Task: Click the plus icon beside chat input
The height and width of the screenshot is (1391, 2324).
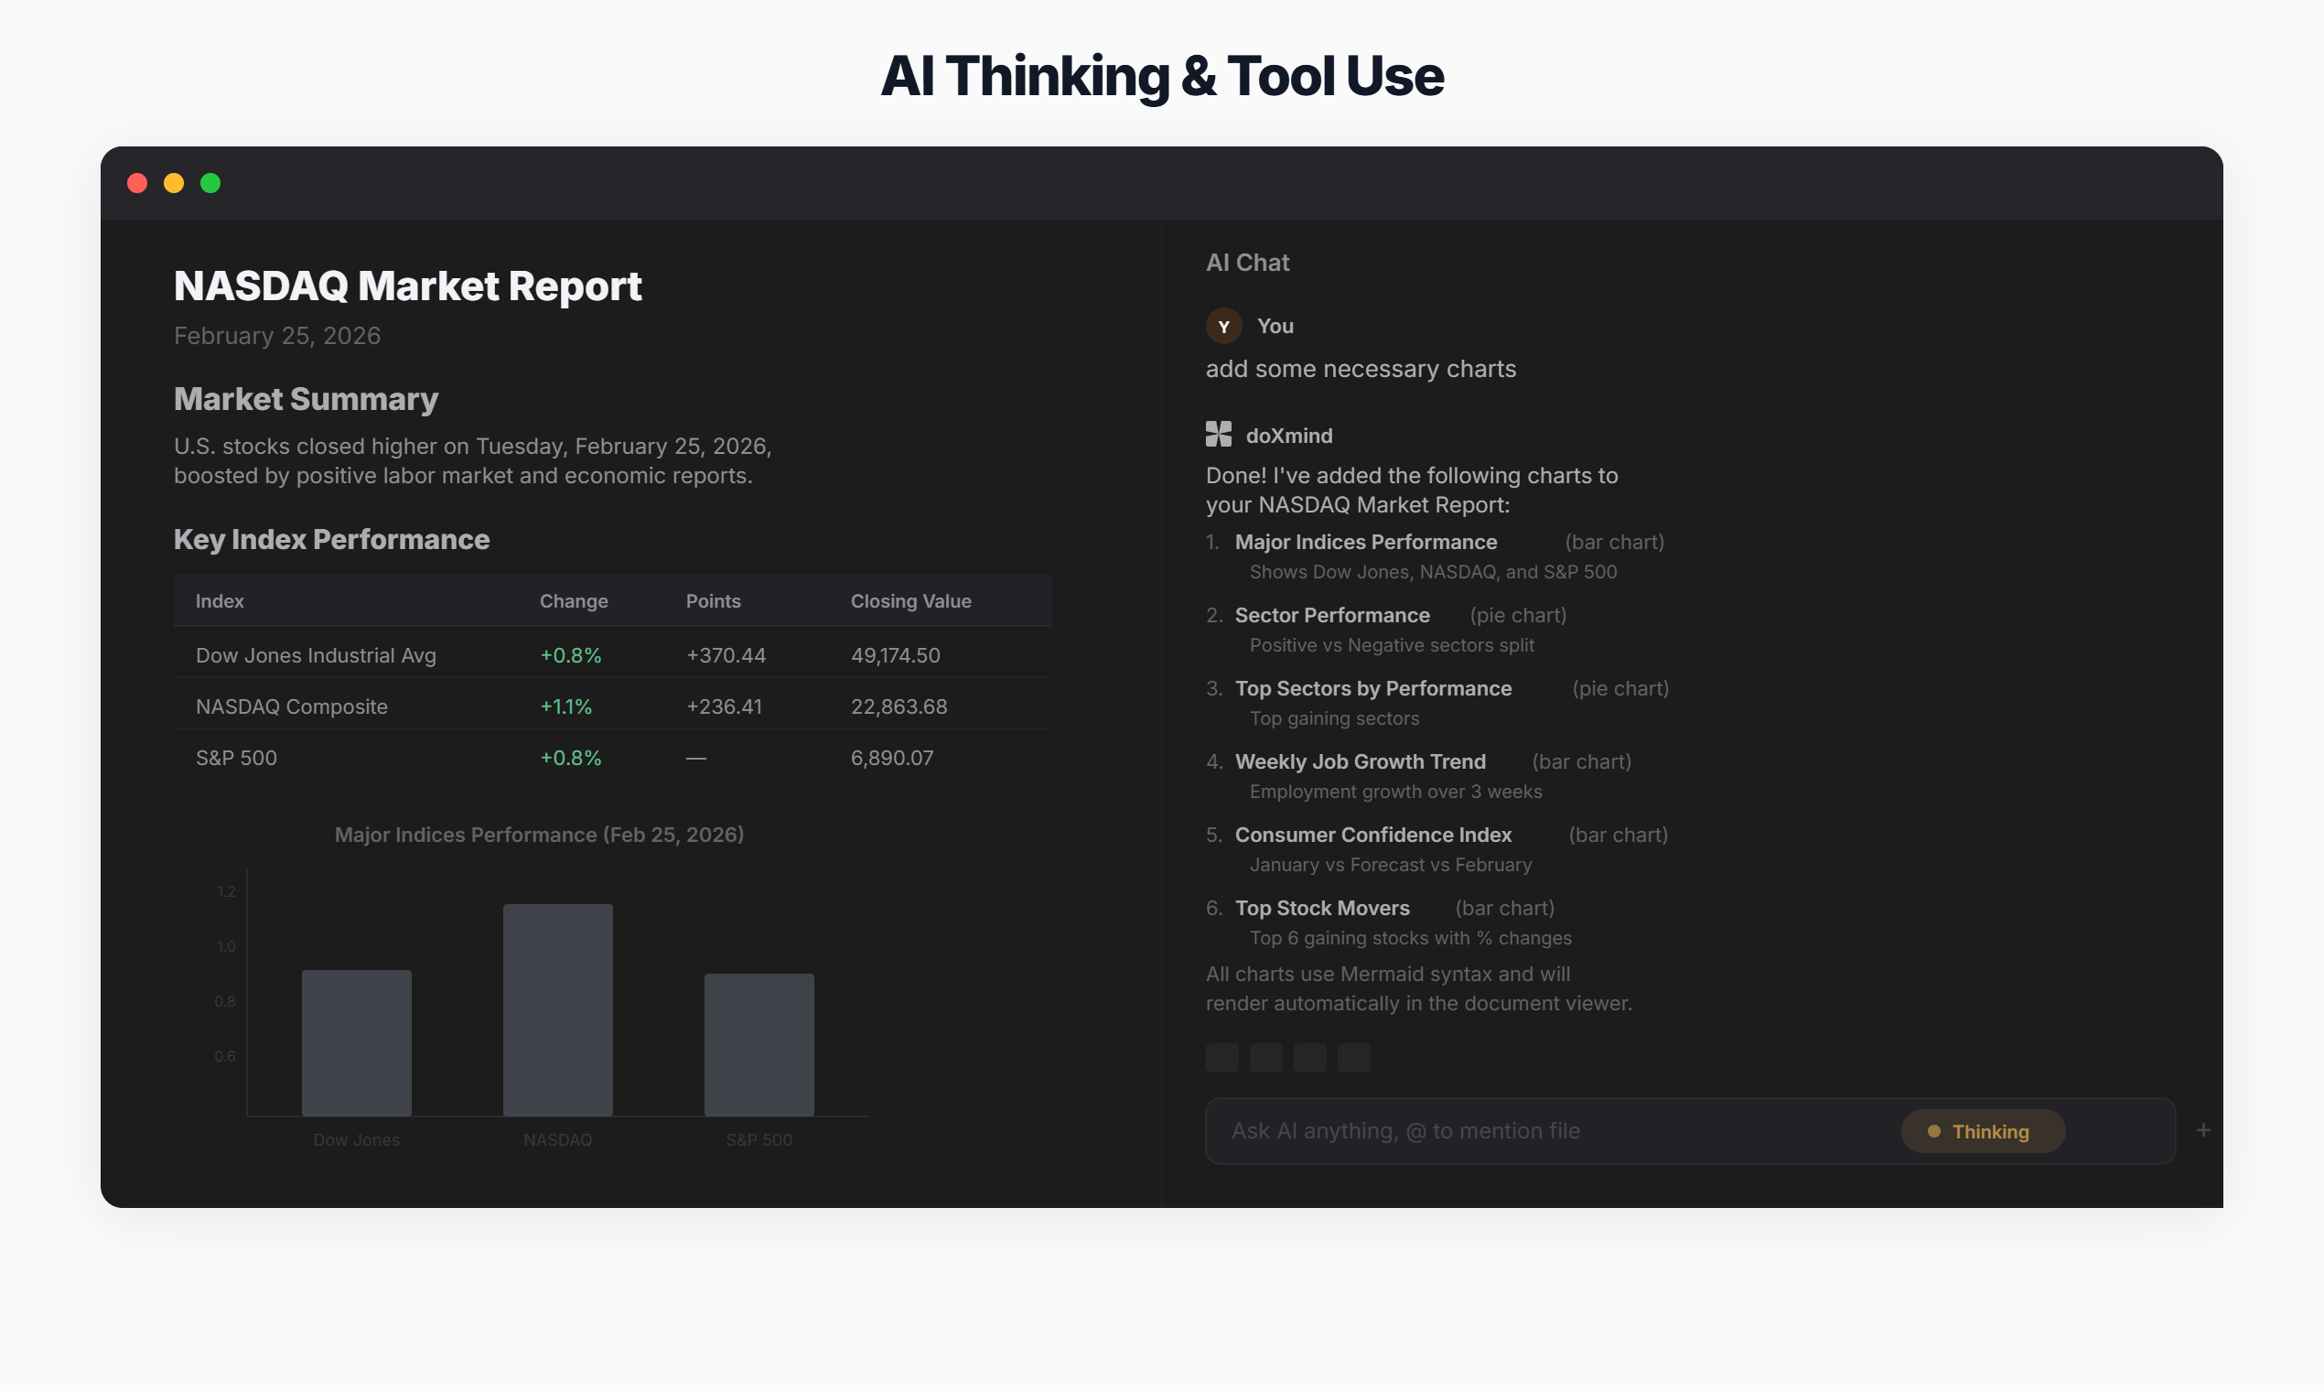Action: click(x=2203, y=1130)
